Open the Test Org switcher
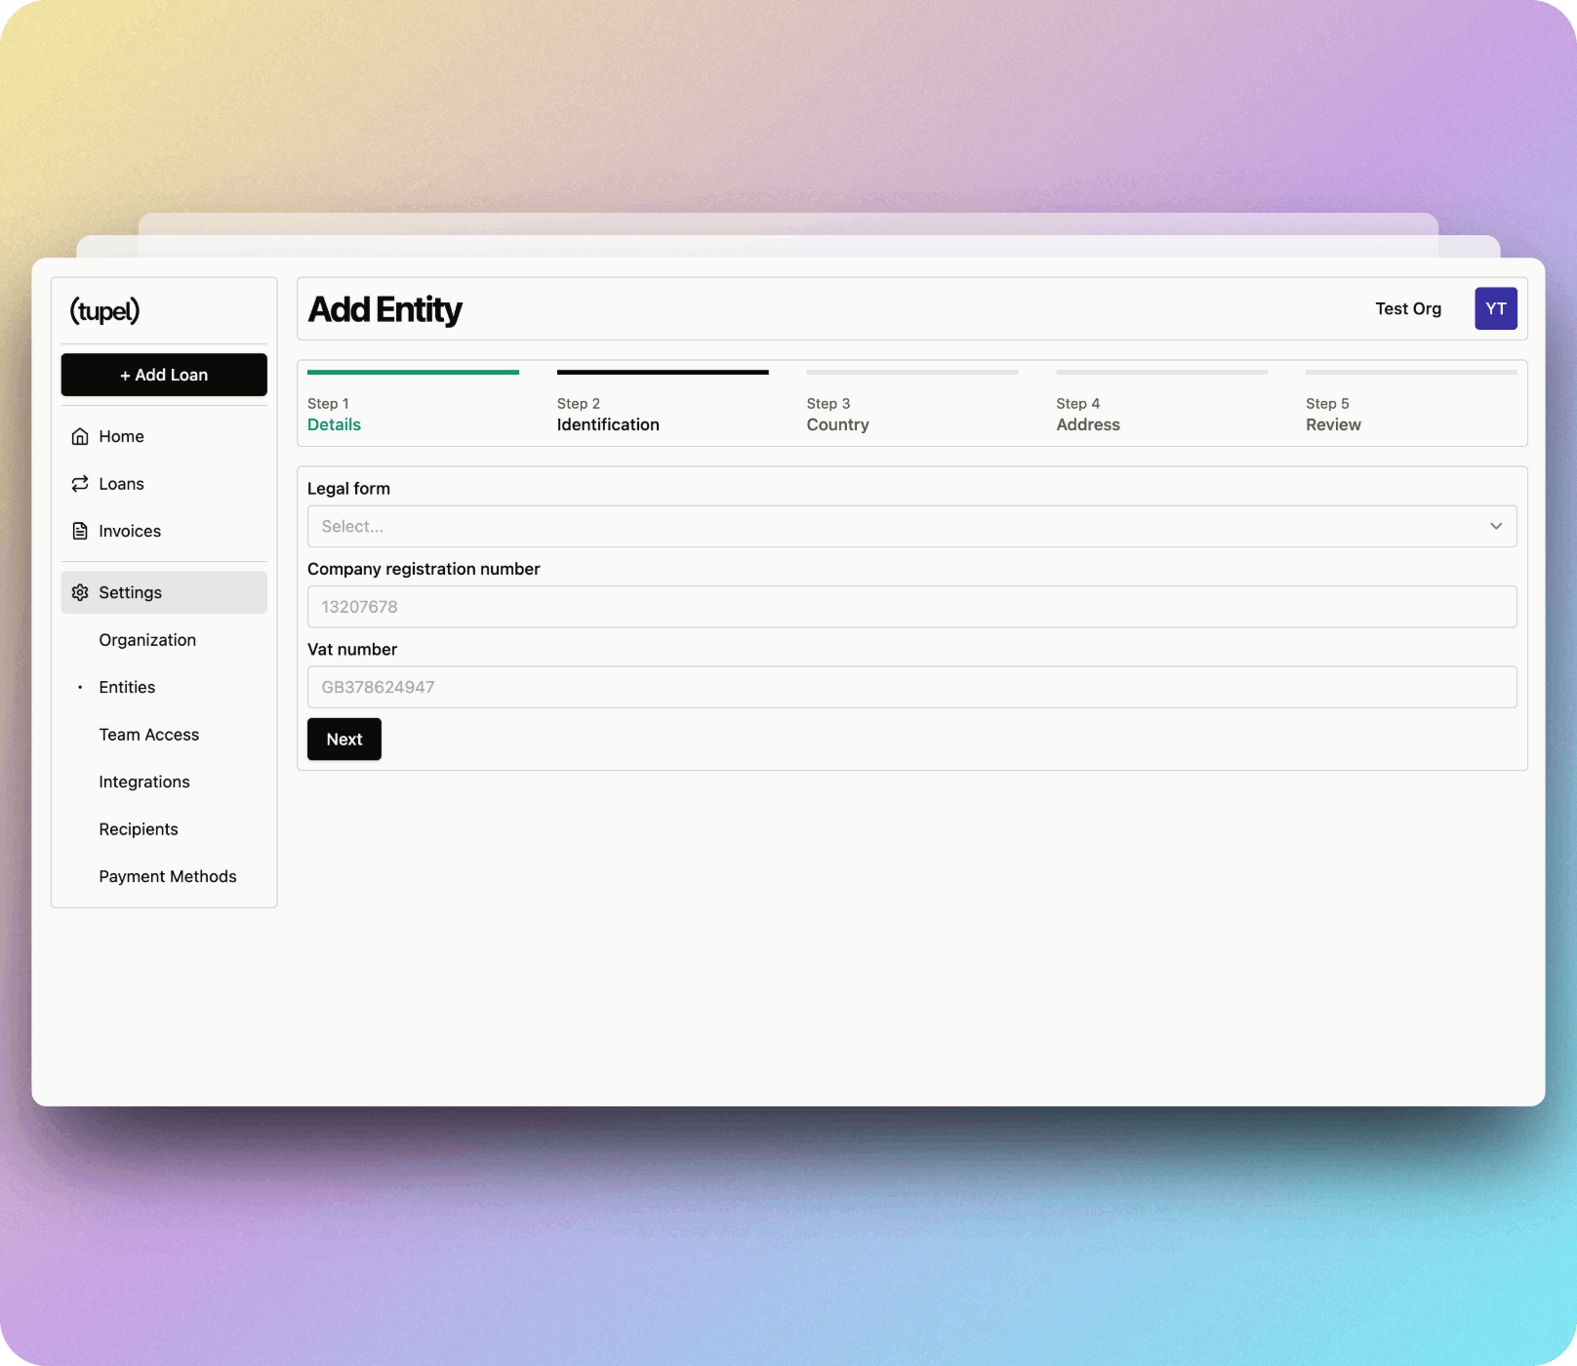The image size is (1577, 1366). 1407,308
